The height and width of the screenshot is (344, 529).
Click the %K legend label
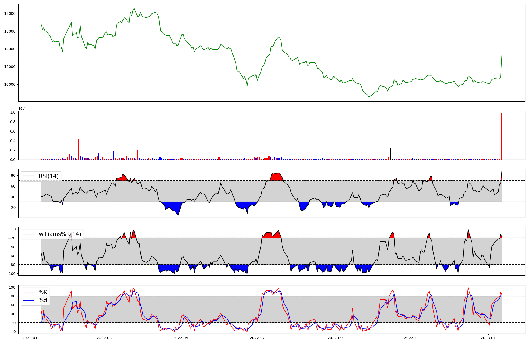(x=43, y=292)
